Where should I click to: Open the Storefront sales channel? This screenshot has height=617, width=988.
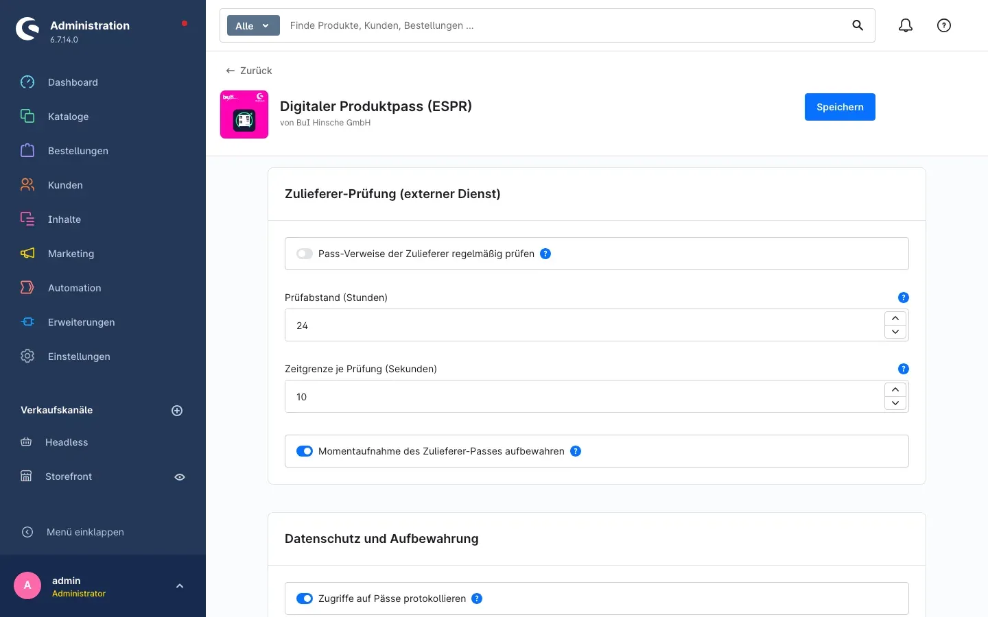69,476
